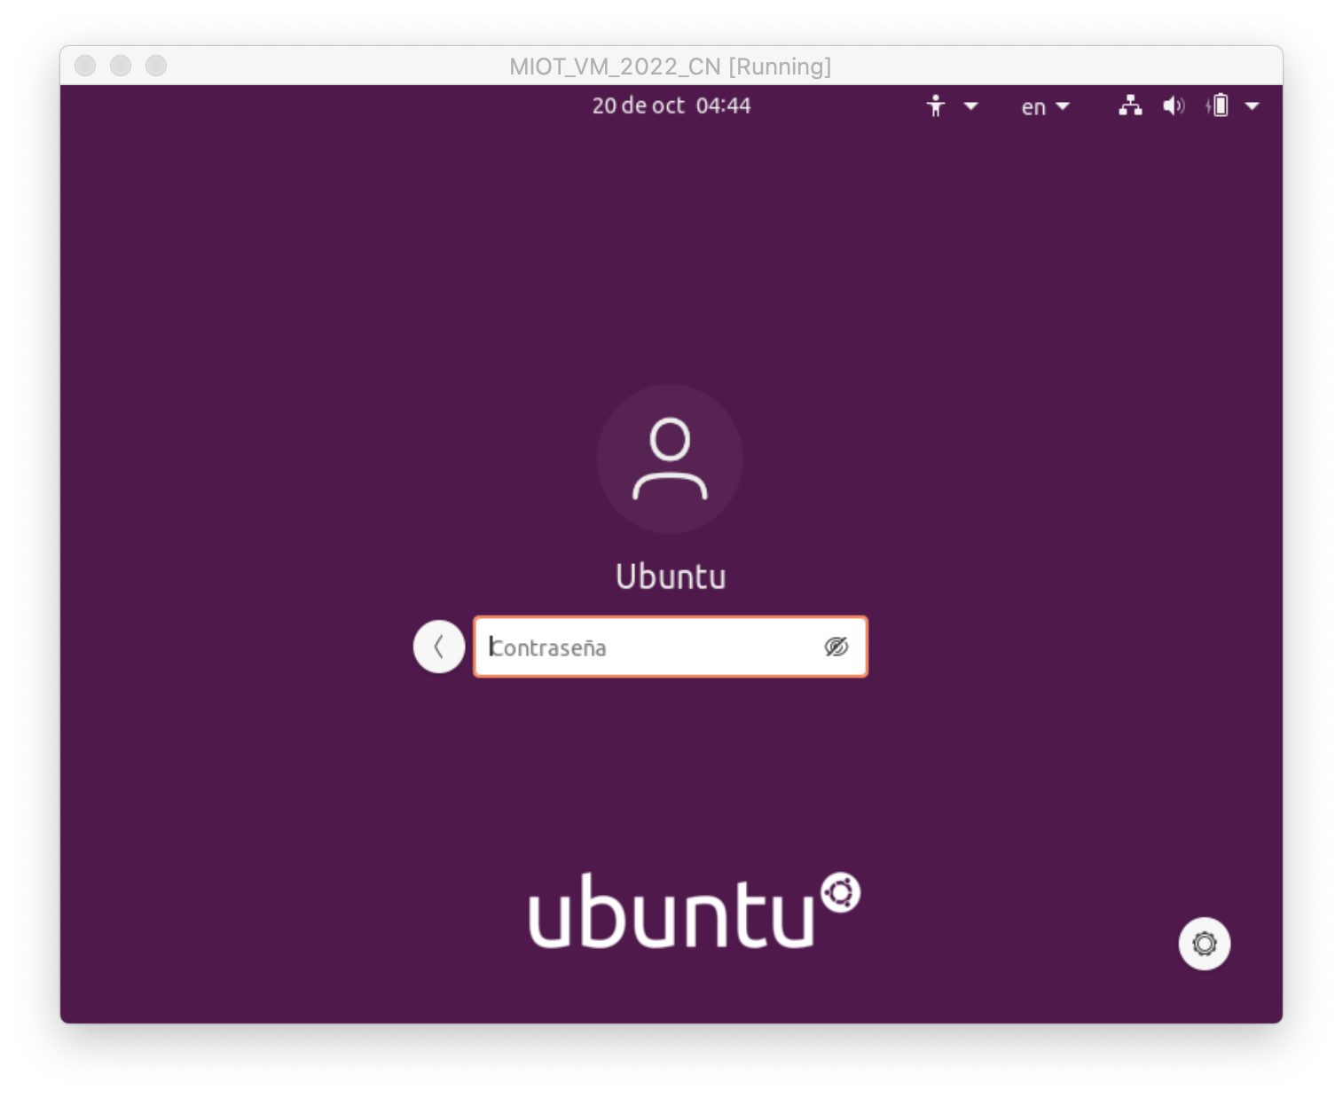Open the 'en' keyboard layout menu
The image size is (1343, 1098).
[x=1044, y=107]
